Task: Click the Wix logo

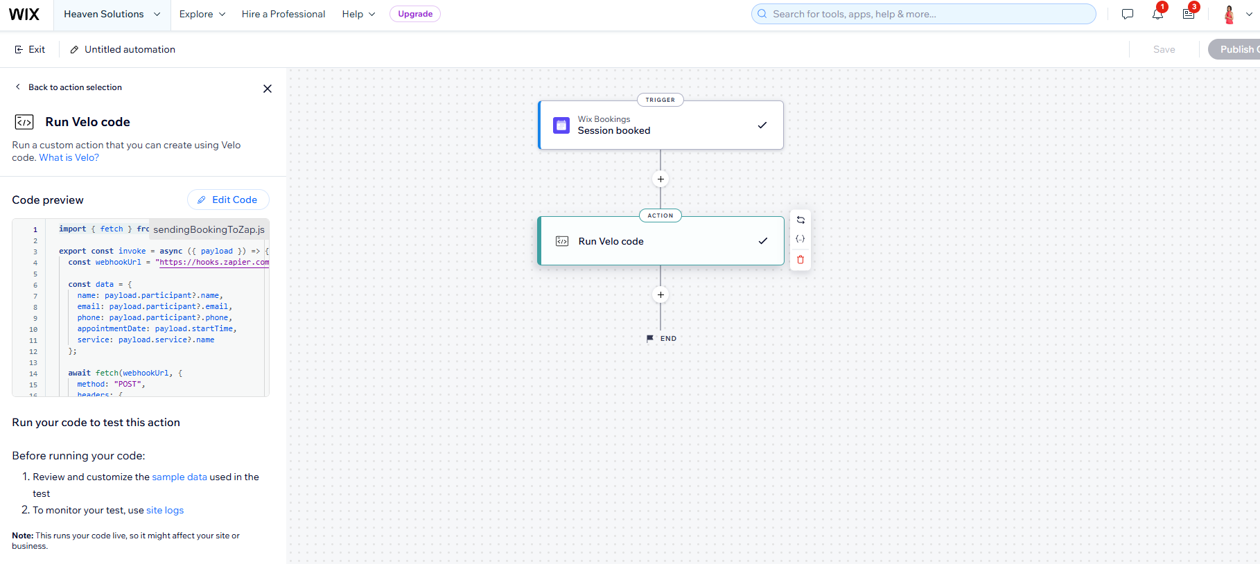Action: (x=24, y=14)
